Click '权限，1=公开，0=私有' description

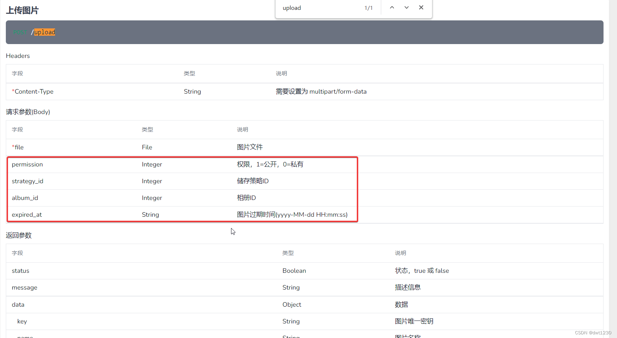coord(270,164)
